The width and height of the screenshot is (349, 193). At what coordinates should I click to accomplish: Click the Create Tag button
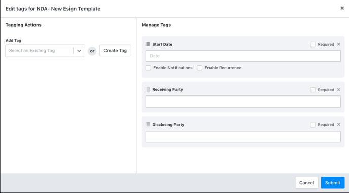(x=115, y=51)
